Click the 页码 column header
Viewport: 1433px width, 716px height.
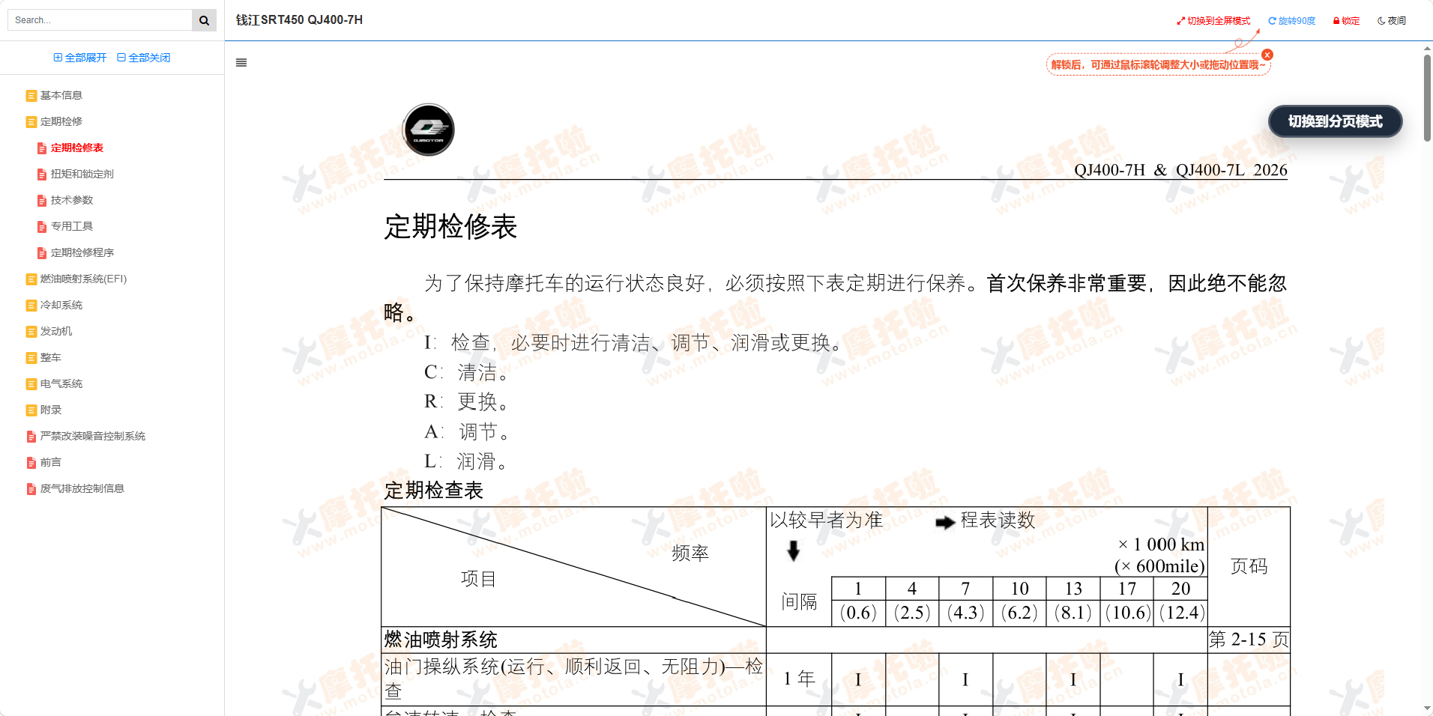(1249, 566)
